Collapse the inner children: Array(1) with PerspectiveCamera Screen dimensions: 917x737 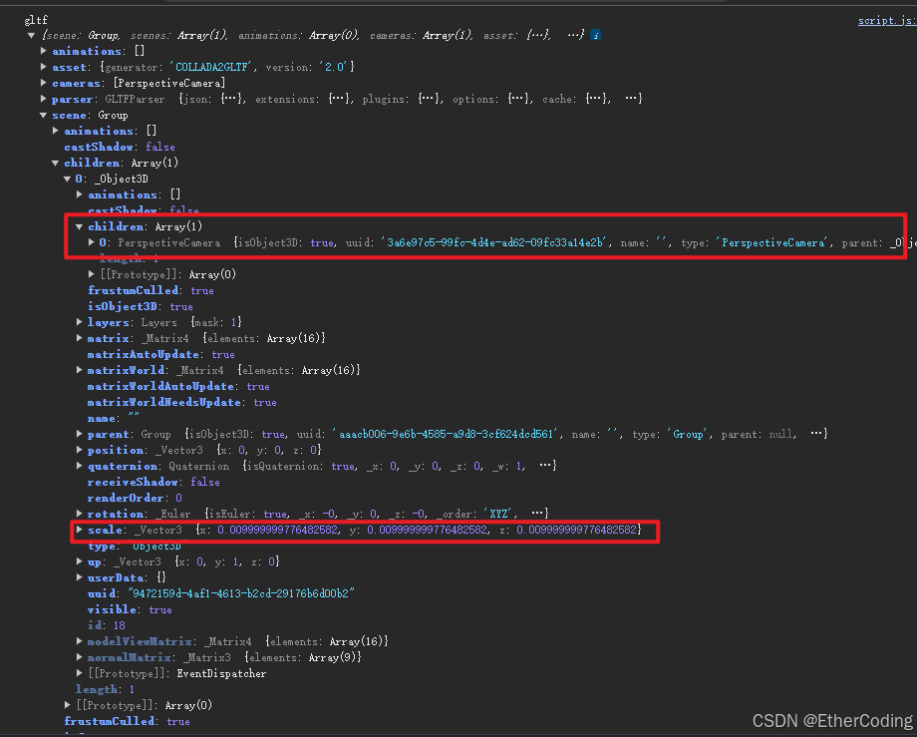point(80,227)
